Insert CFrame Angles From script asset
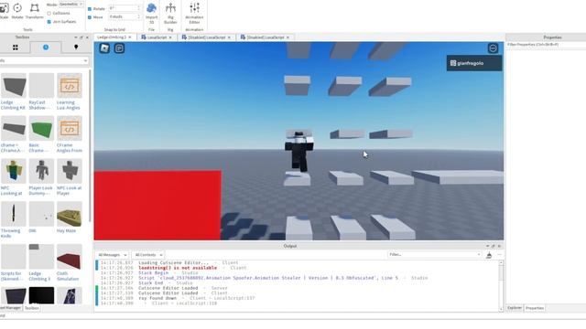 point(70,134)
